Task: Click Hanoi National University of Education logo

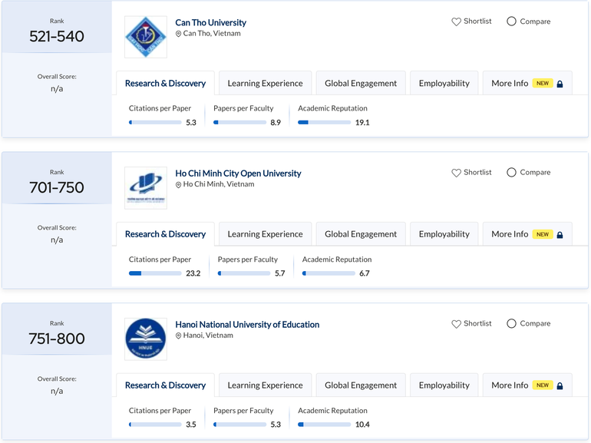Action: click(146, 339)
